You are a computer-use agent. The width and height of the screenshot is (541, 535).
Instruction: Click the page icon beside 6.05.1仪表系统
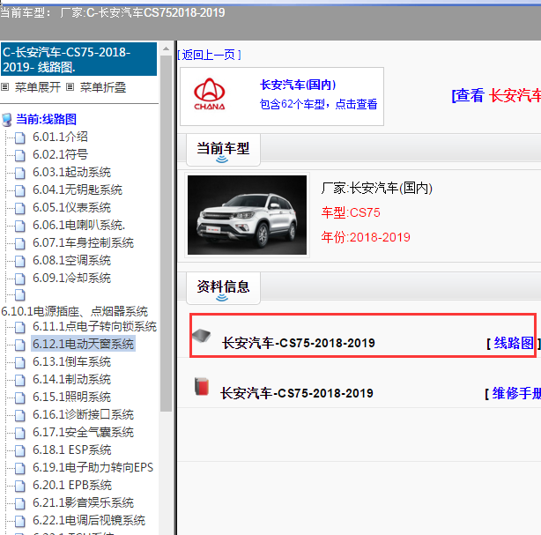(19, 208)
